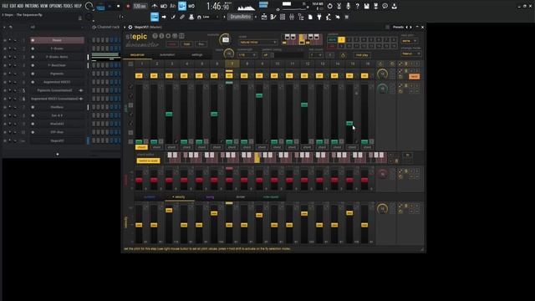Click the save floppy disk icon in top toolbar

(x=366, y=6)
